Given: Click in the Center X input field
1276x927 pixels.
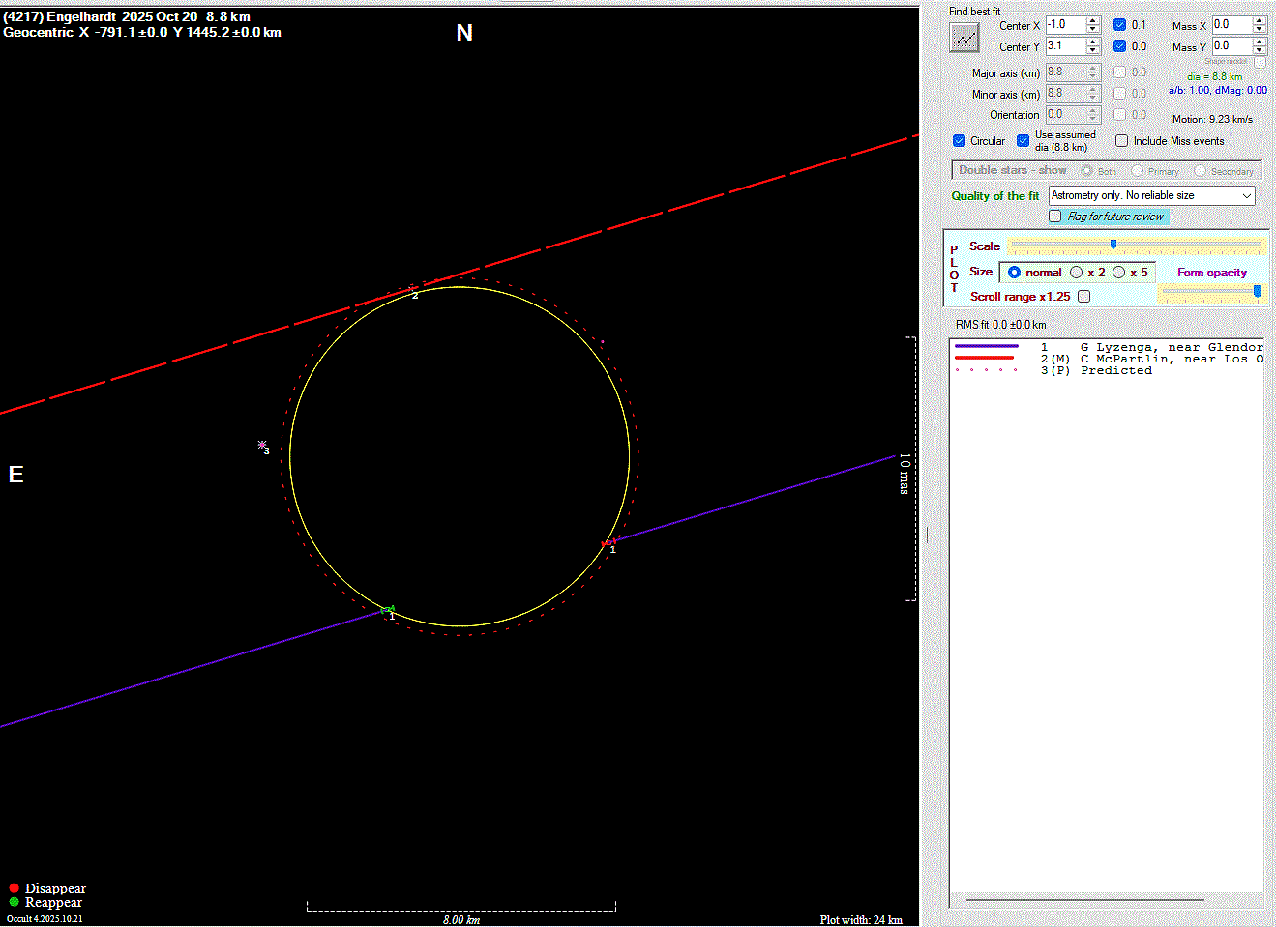Looking at the screenshot, I should [x=1064, y=25].
